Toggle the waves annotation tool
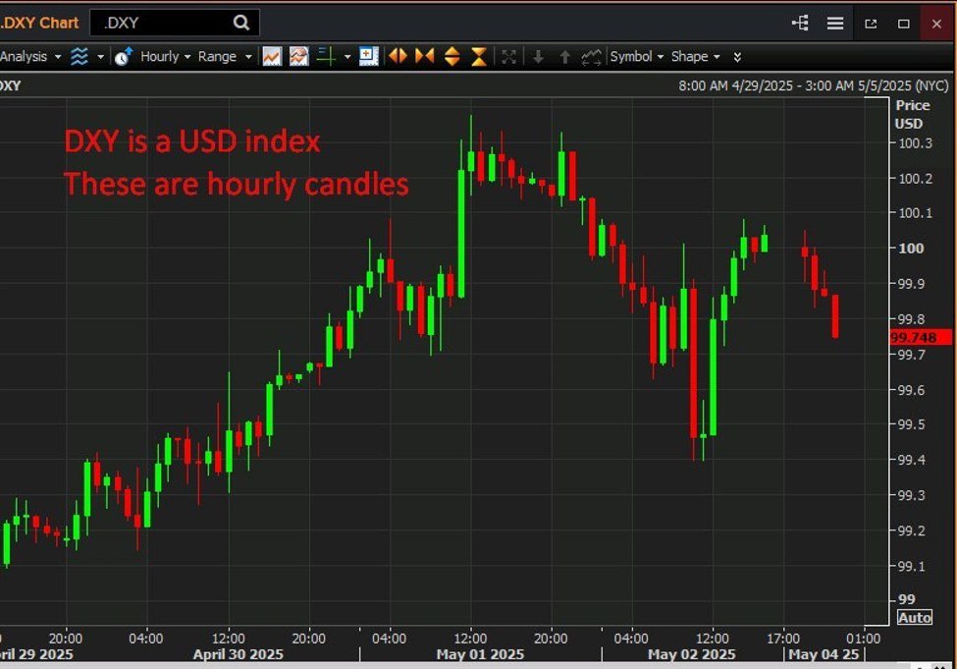The height and width of the screenshot is (669, 957). click(79, 56)
